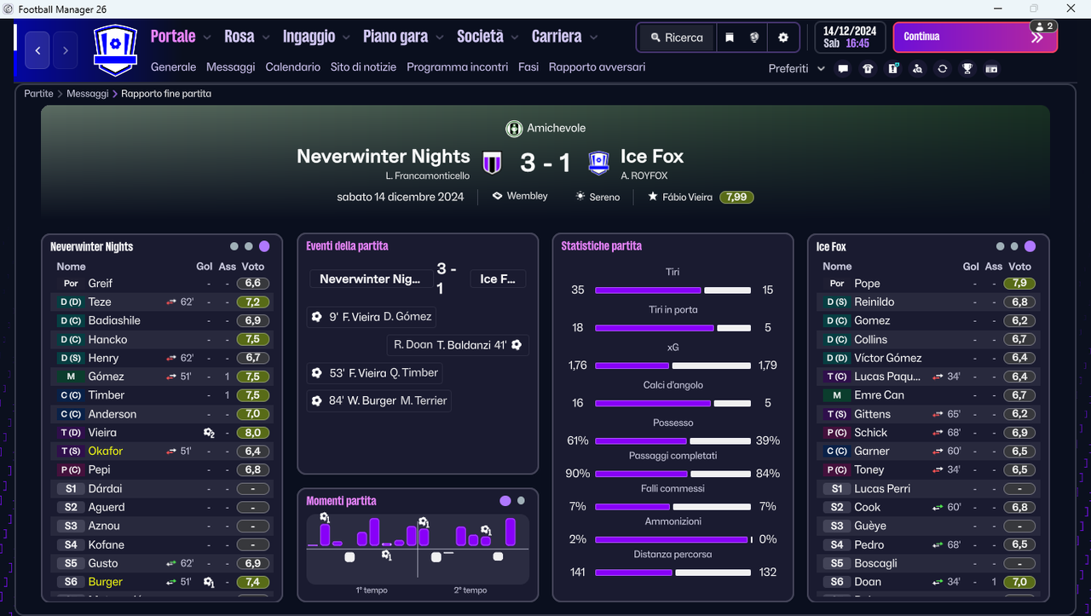
Task: Open settings gear icon next to Ricerca
Action: [783, 37]
